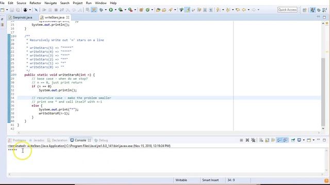The image size is (330, 185).
Task: Click the Run External Tools icon
Action: click(x=130, y=10)
